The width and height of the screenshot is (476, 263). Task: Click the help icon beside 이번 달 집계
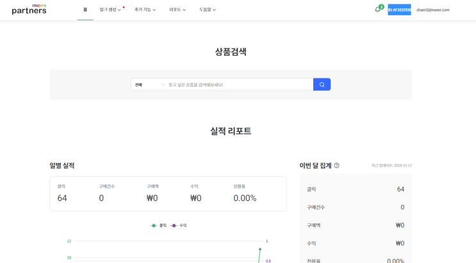pos(337,165)
